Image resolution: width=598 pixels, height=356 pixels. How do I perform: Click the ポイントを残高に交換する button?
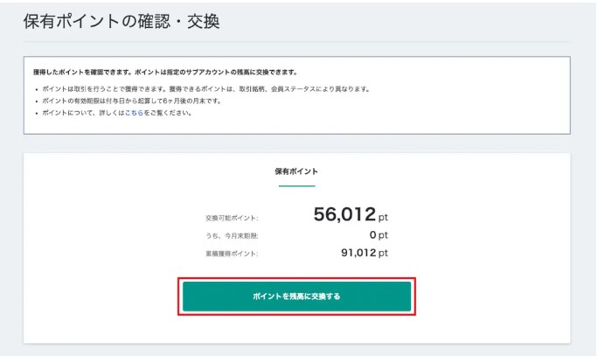296,297
